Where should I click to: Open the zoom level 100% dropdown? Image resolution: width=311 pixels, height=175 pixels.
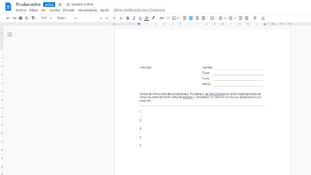click(46, 18)
